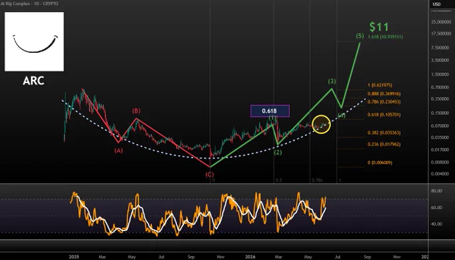This screenshot has height=260, width=455.
Task: Select the red wave (C) label
Action: pyautogui.click(x=209, y=175)
